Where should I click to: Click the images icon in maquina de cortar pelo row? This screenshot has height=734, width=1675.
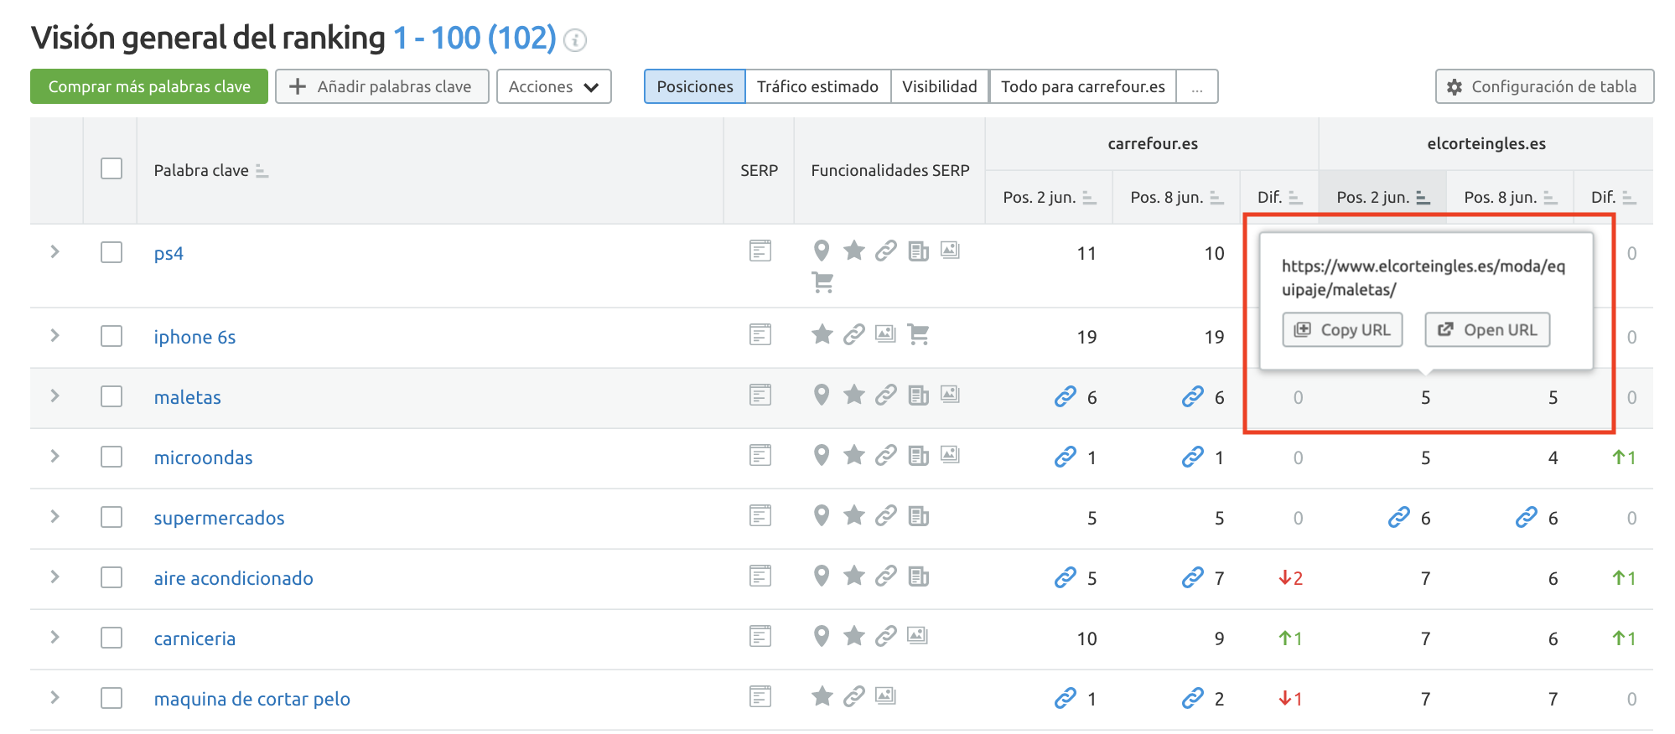tap(886, 695)
